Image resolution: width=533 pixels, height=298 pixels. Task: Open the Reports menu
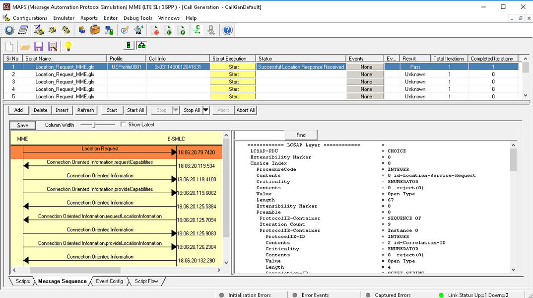click(89, 18)
